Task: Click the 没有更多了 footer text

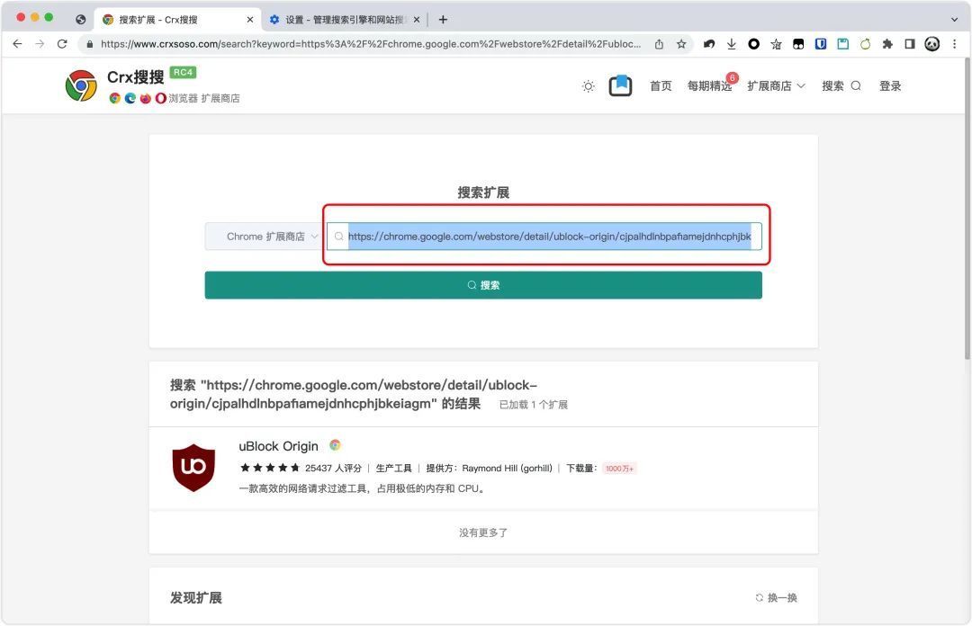Action: (x=483, y=532)
